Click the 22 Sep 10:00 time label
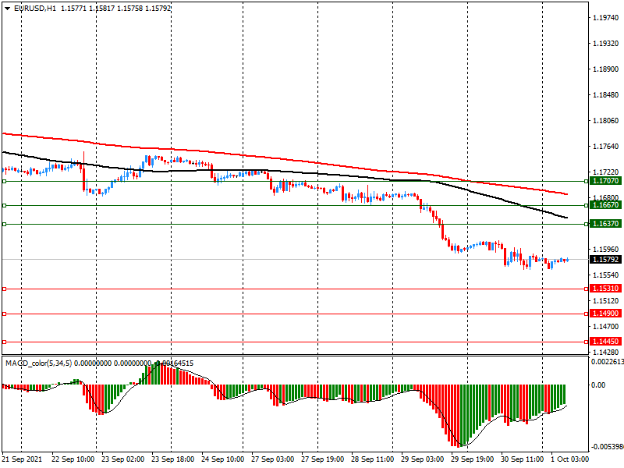The height and width of the screenshot is (468, 624). tap(73, 459)
